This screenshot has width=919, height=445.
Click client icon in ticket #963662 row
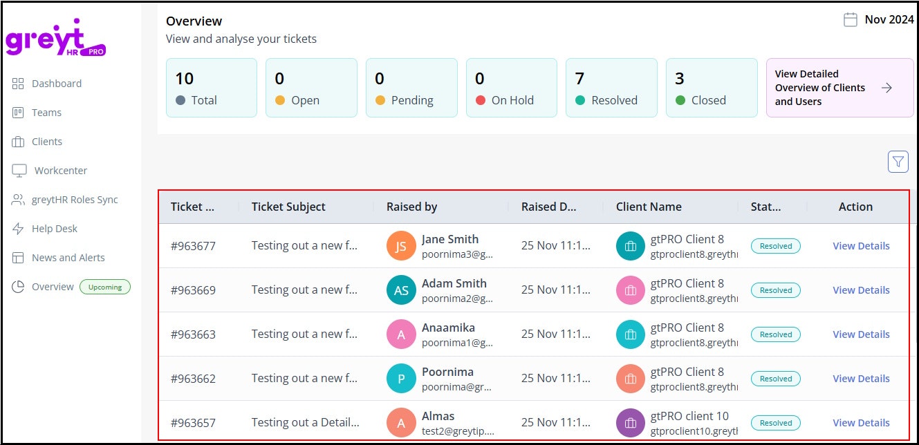coord(630,379)
